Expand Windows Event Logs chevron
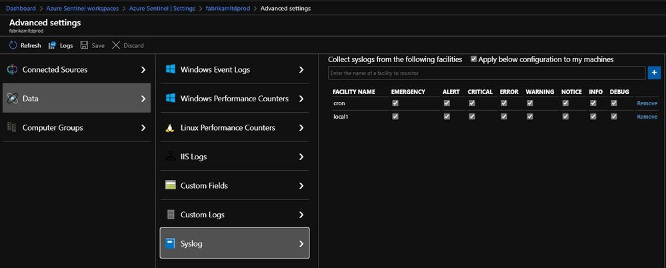666x268 pixels. (x=301, y=69)
